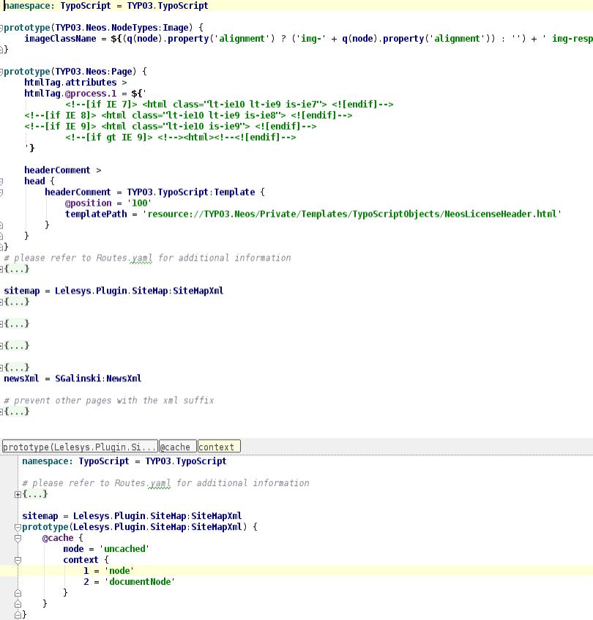Click 'sitemap = Lelesys.Plugin.SiteMap:SiteMapXml' in lower pane
This screenshot has width=593, height=620.
(x=132, y=516)
